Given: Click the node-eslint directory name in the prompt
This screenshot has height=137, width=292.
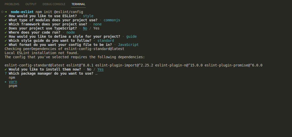Looking at the screenshot, I should [x=22, y=12].
